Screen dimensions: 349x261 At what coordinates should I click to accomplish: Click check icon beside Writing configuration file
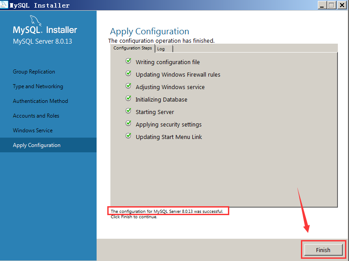point(128,61)
